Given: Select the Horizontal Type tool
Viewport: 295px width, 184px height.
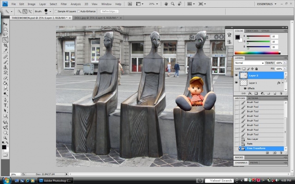Looking at the screenshot, I should coord(5,105).
